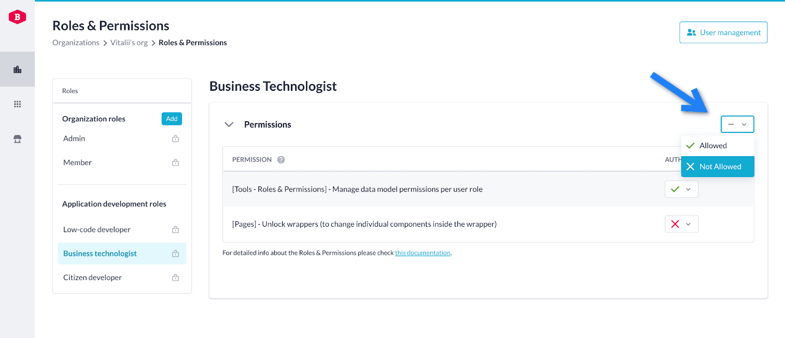Click the PERMISSION column header
This screenshot has width=785, height=338.
pyautogui.click(x=252, y=159)
